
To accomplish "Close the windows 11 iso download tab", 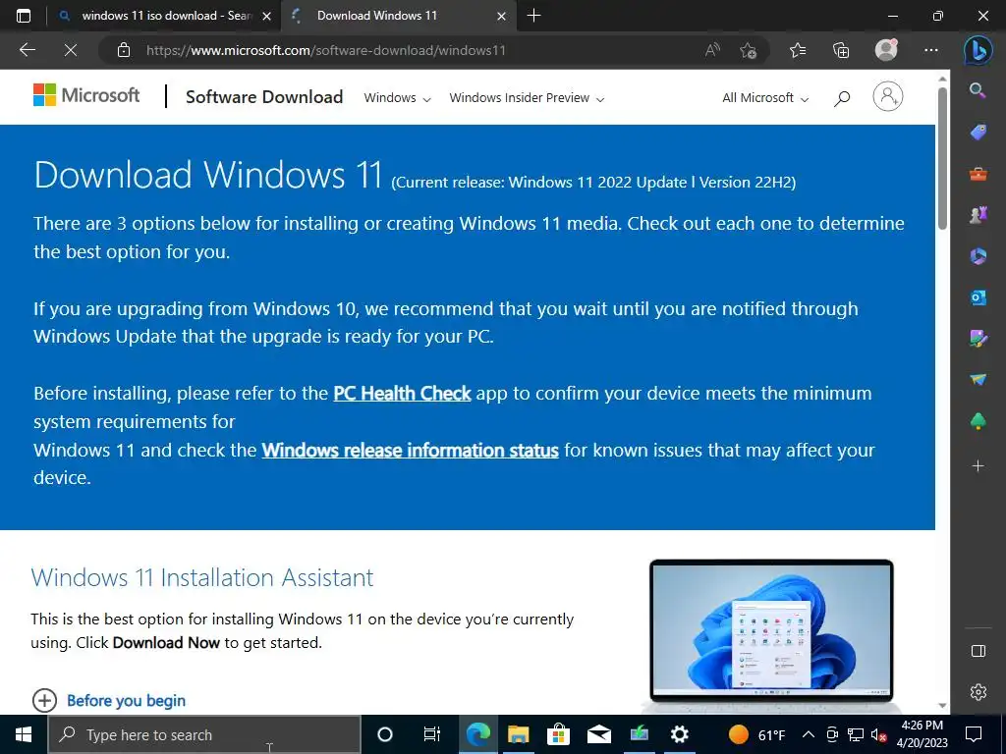I will click(x=267, y=17).
